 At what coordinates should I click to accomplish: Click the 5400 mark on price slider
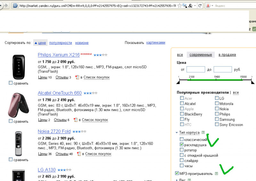[217, 77]
